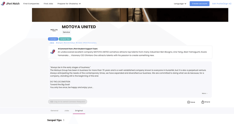Click the JPort Match logo icon
The height and width of the screenshot is (124, 234).
coord(3,4)
